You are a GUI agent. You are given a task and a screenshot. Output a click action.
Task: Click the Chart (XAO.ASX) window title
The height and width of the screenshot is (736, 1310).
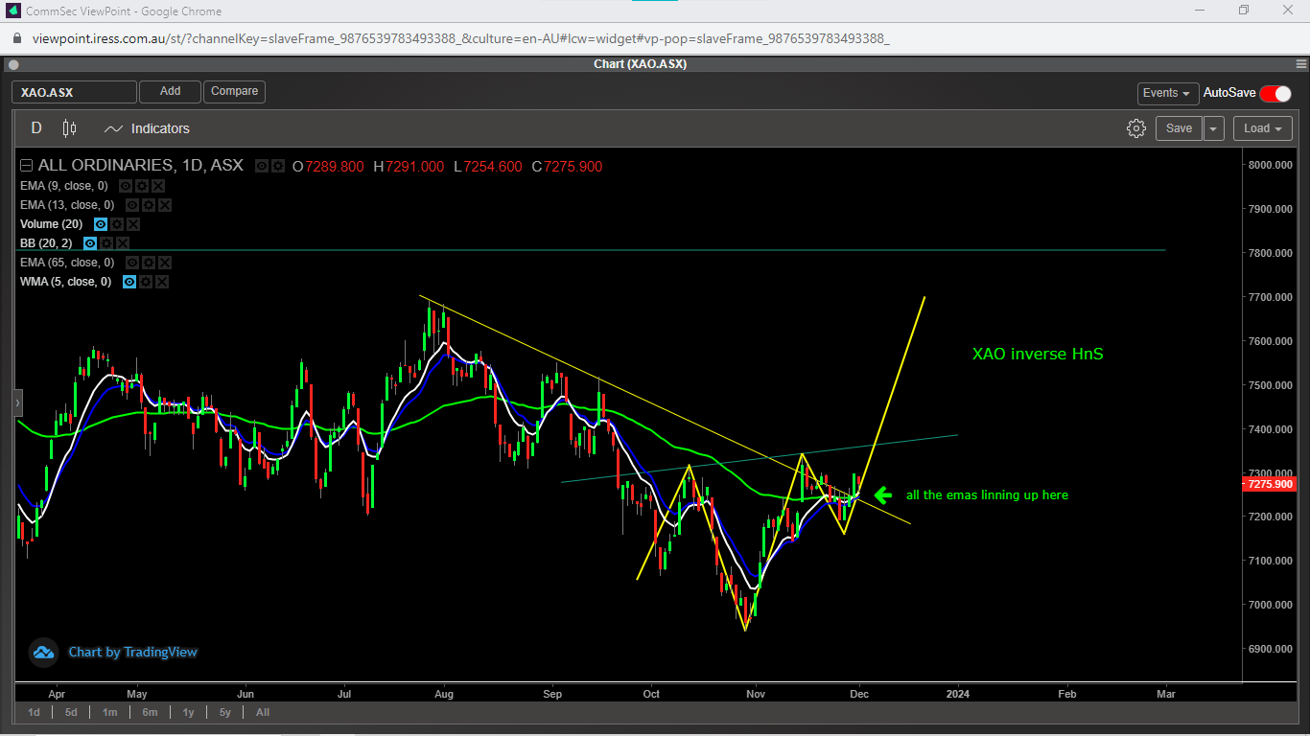640,64
